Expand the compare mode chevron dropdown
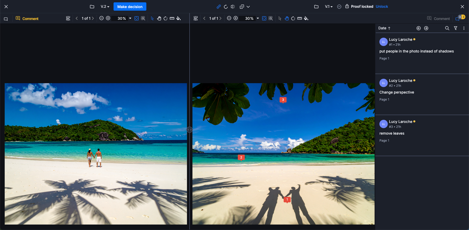Screen dimensions: 469x230 [x=248, y=7]
